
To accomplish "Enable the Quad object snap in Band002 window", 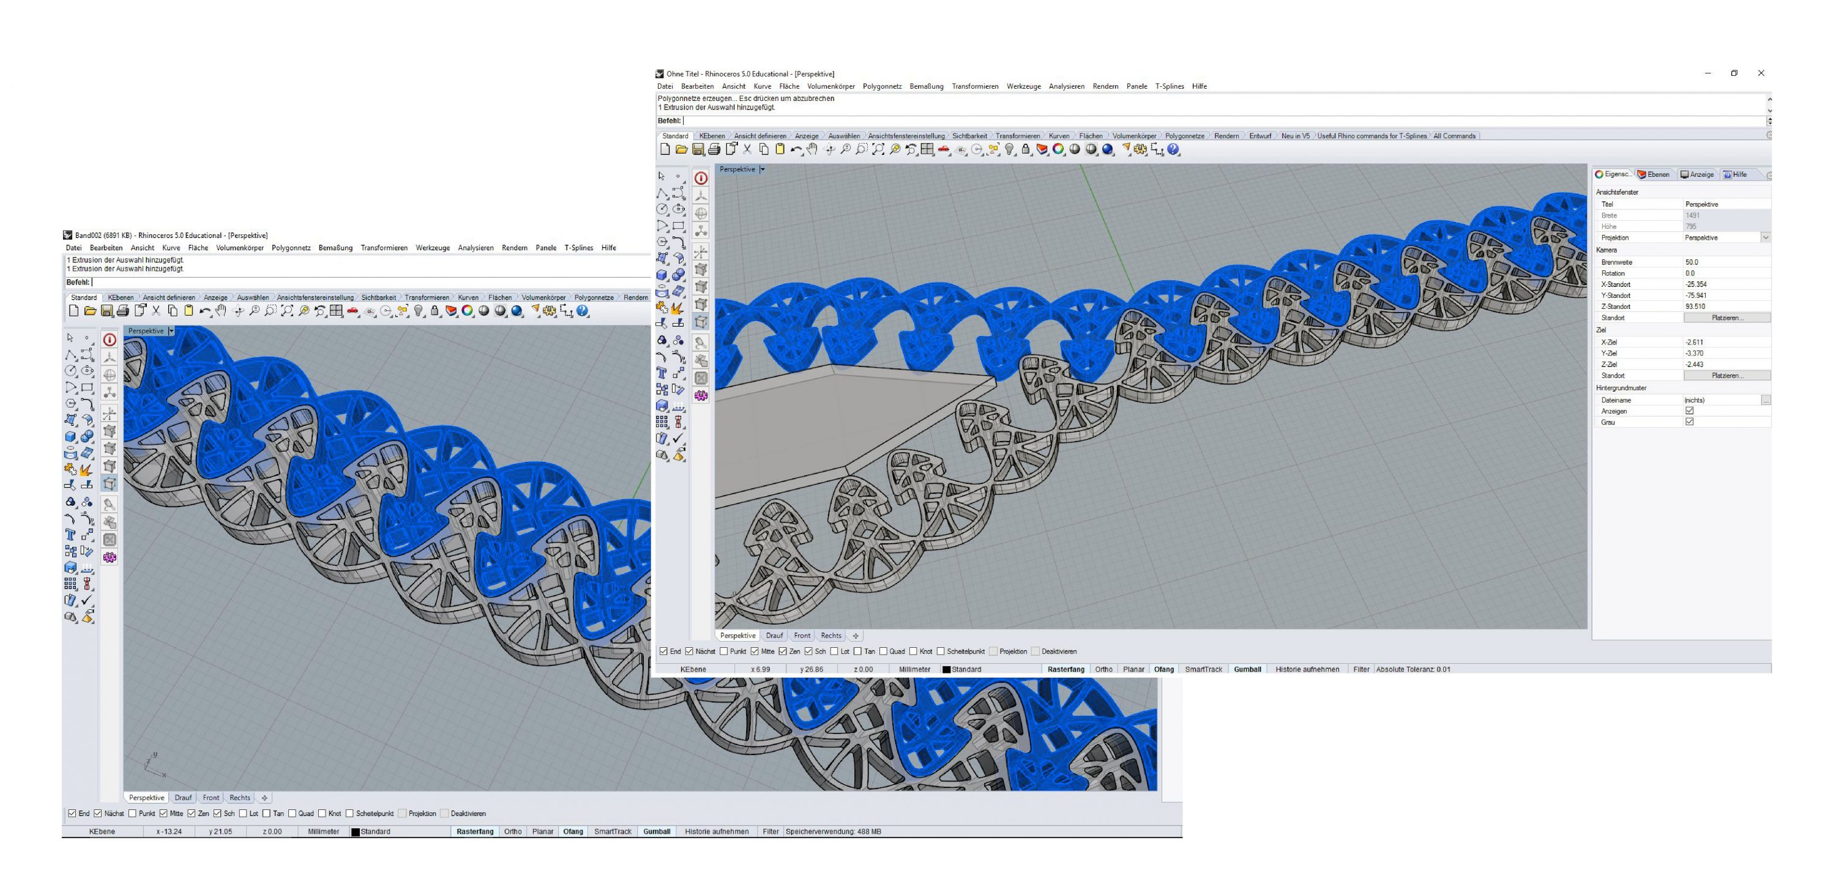I will pyautogui.click(x=292, y=814).
